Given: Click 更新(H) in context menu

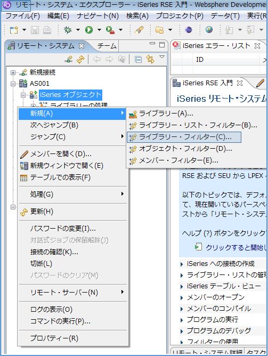Looking at the screenshot, I should [x=72, y=212].
